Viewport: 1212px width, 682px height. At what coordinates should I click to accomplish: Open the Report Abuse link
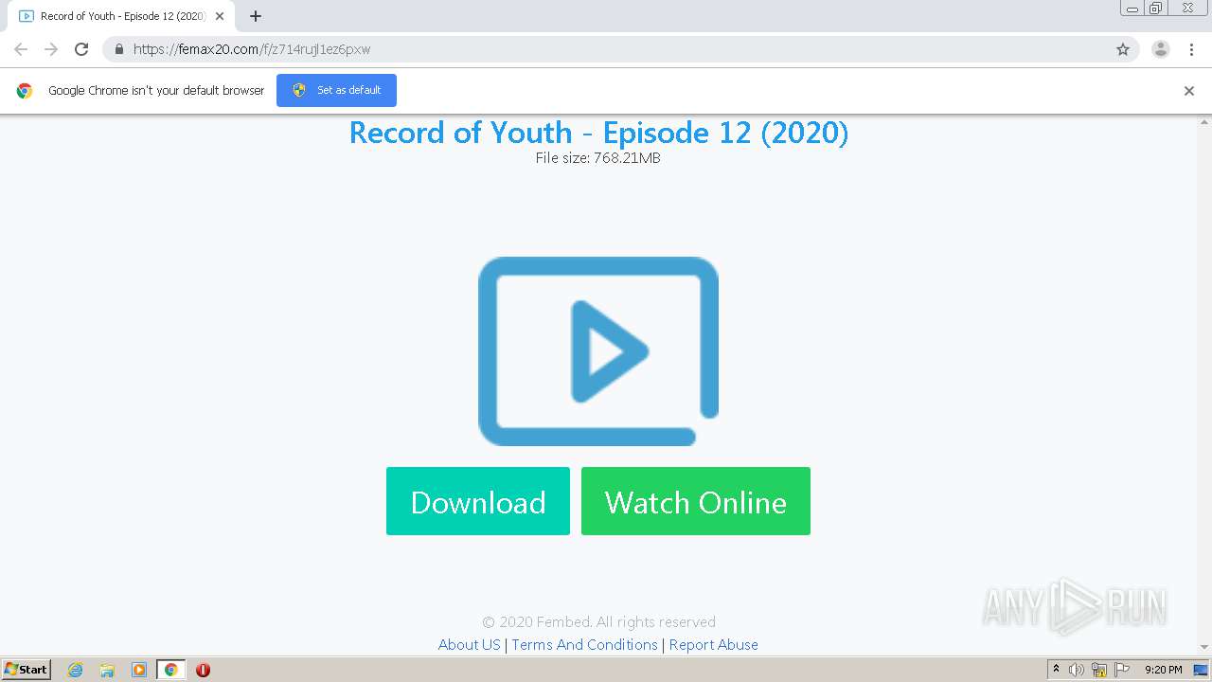(x=713, y=644)
